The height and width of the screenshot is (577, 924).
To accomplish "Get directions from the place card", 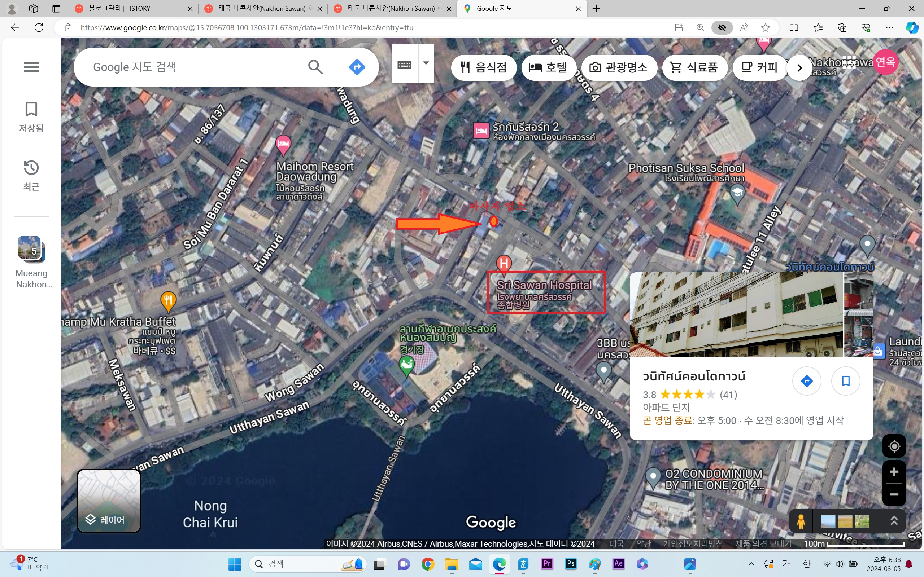I will 806,381.
